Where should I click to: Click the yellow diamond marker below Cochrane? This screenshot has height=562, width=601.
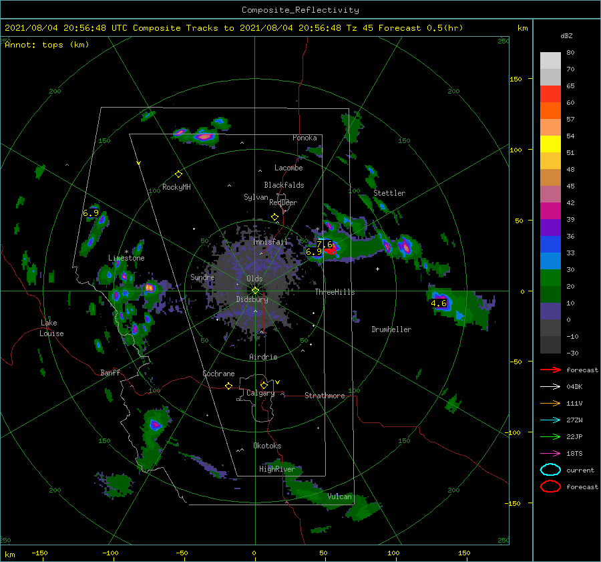pyautogui.click(x=228, y=386)
